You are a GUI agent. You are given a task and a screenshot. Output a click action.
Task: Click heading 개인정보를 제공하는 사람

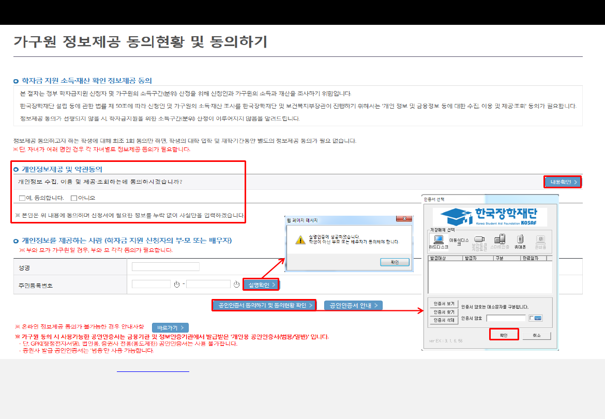127,241
